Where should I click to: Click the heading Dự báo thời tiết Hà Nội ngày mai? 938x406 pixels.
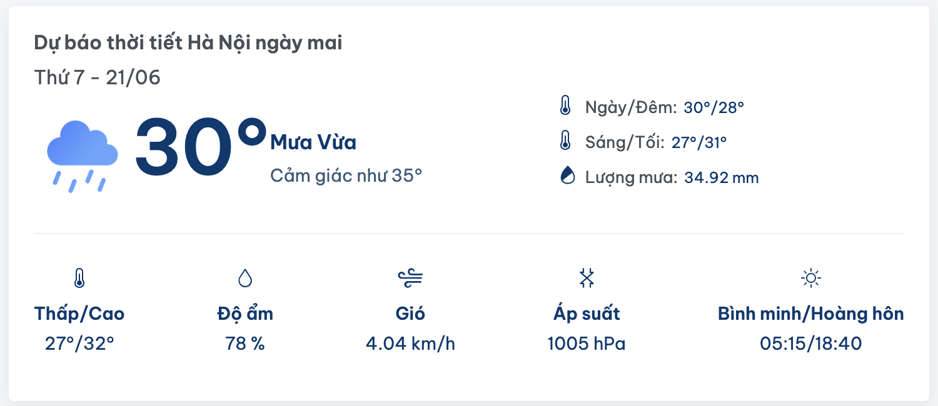tap(188, 43)
